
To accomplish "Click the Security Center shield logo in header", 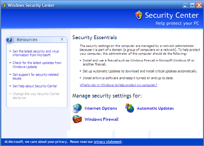I will click(x=139, y=15).
